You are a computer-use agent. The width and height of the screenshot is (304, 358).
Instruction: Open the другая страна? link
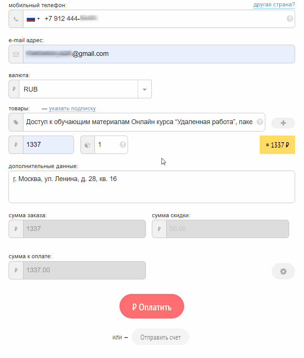point(274,4)
